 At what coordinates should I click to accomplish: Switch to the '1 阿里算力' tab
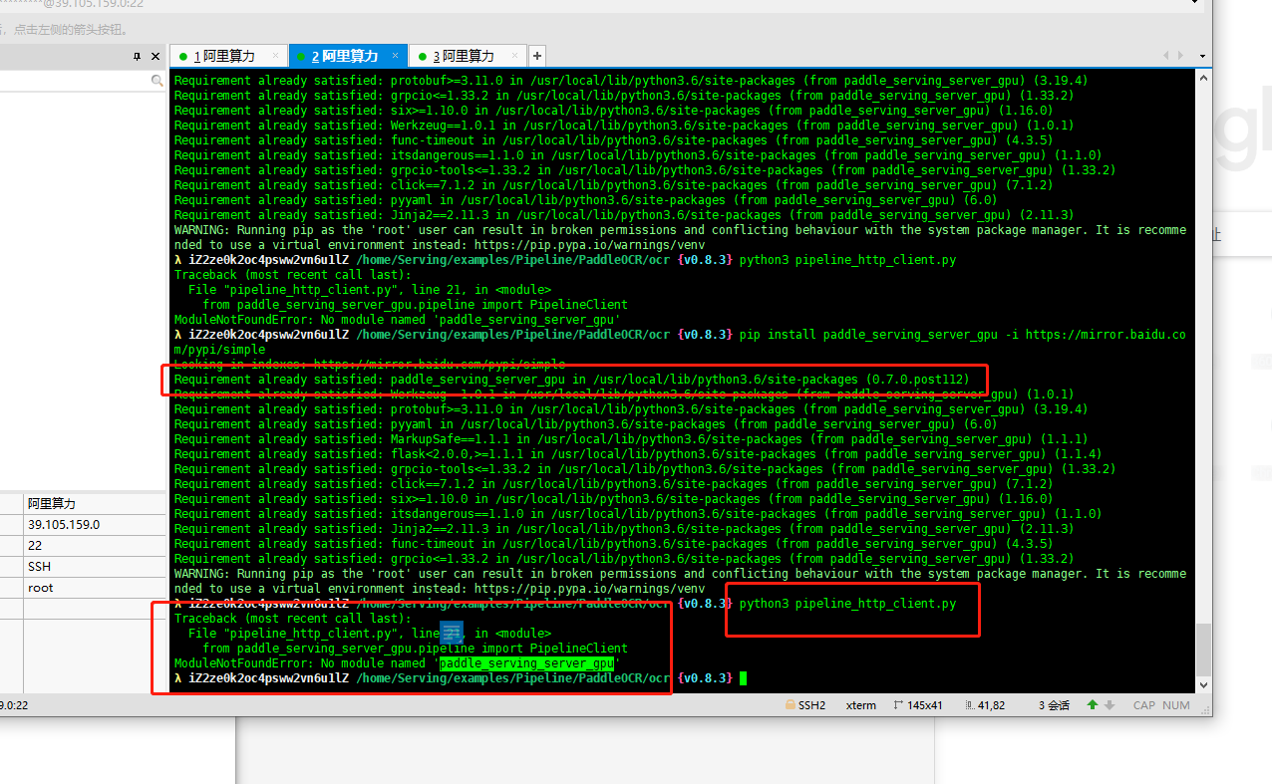[x=227, y=56]
